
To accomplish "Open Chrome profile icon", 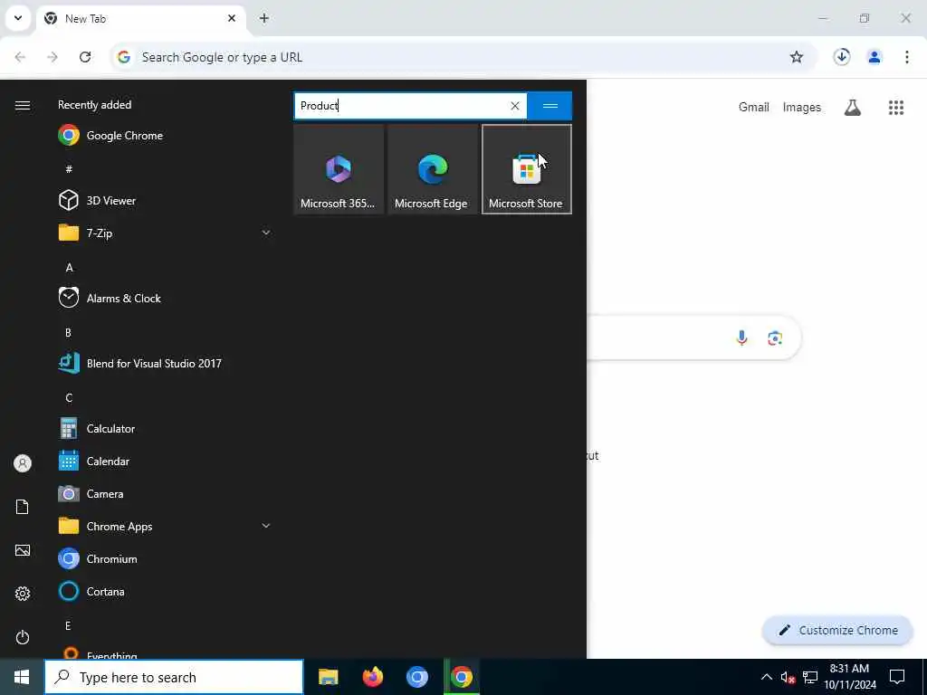I will [x=874, y=57].
